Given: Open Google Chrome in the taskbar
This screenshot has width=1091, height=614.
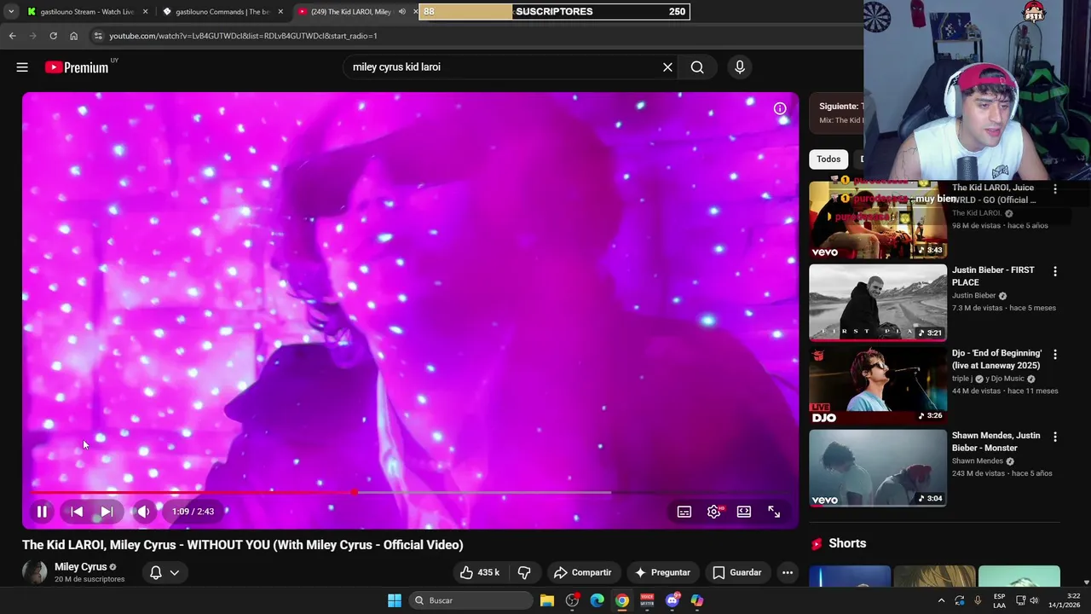Looking at the screenshot, I should point(622,600).
